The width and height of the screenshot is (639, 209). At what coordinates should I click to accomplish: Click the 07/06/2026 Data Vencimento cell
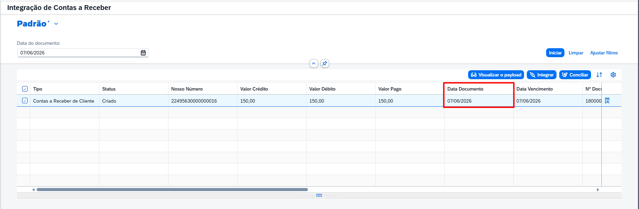[548, 101]
